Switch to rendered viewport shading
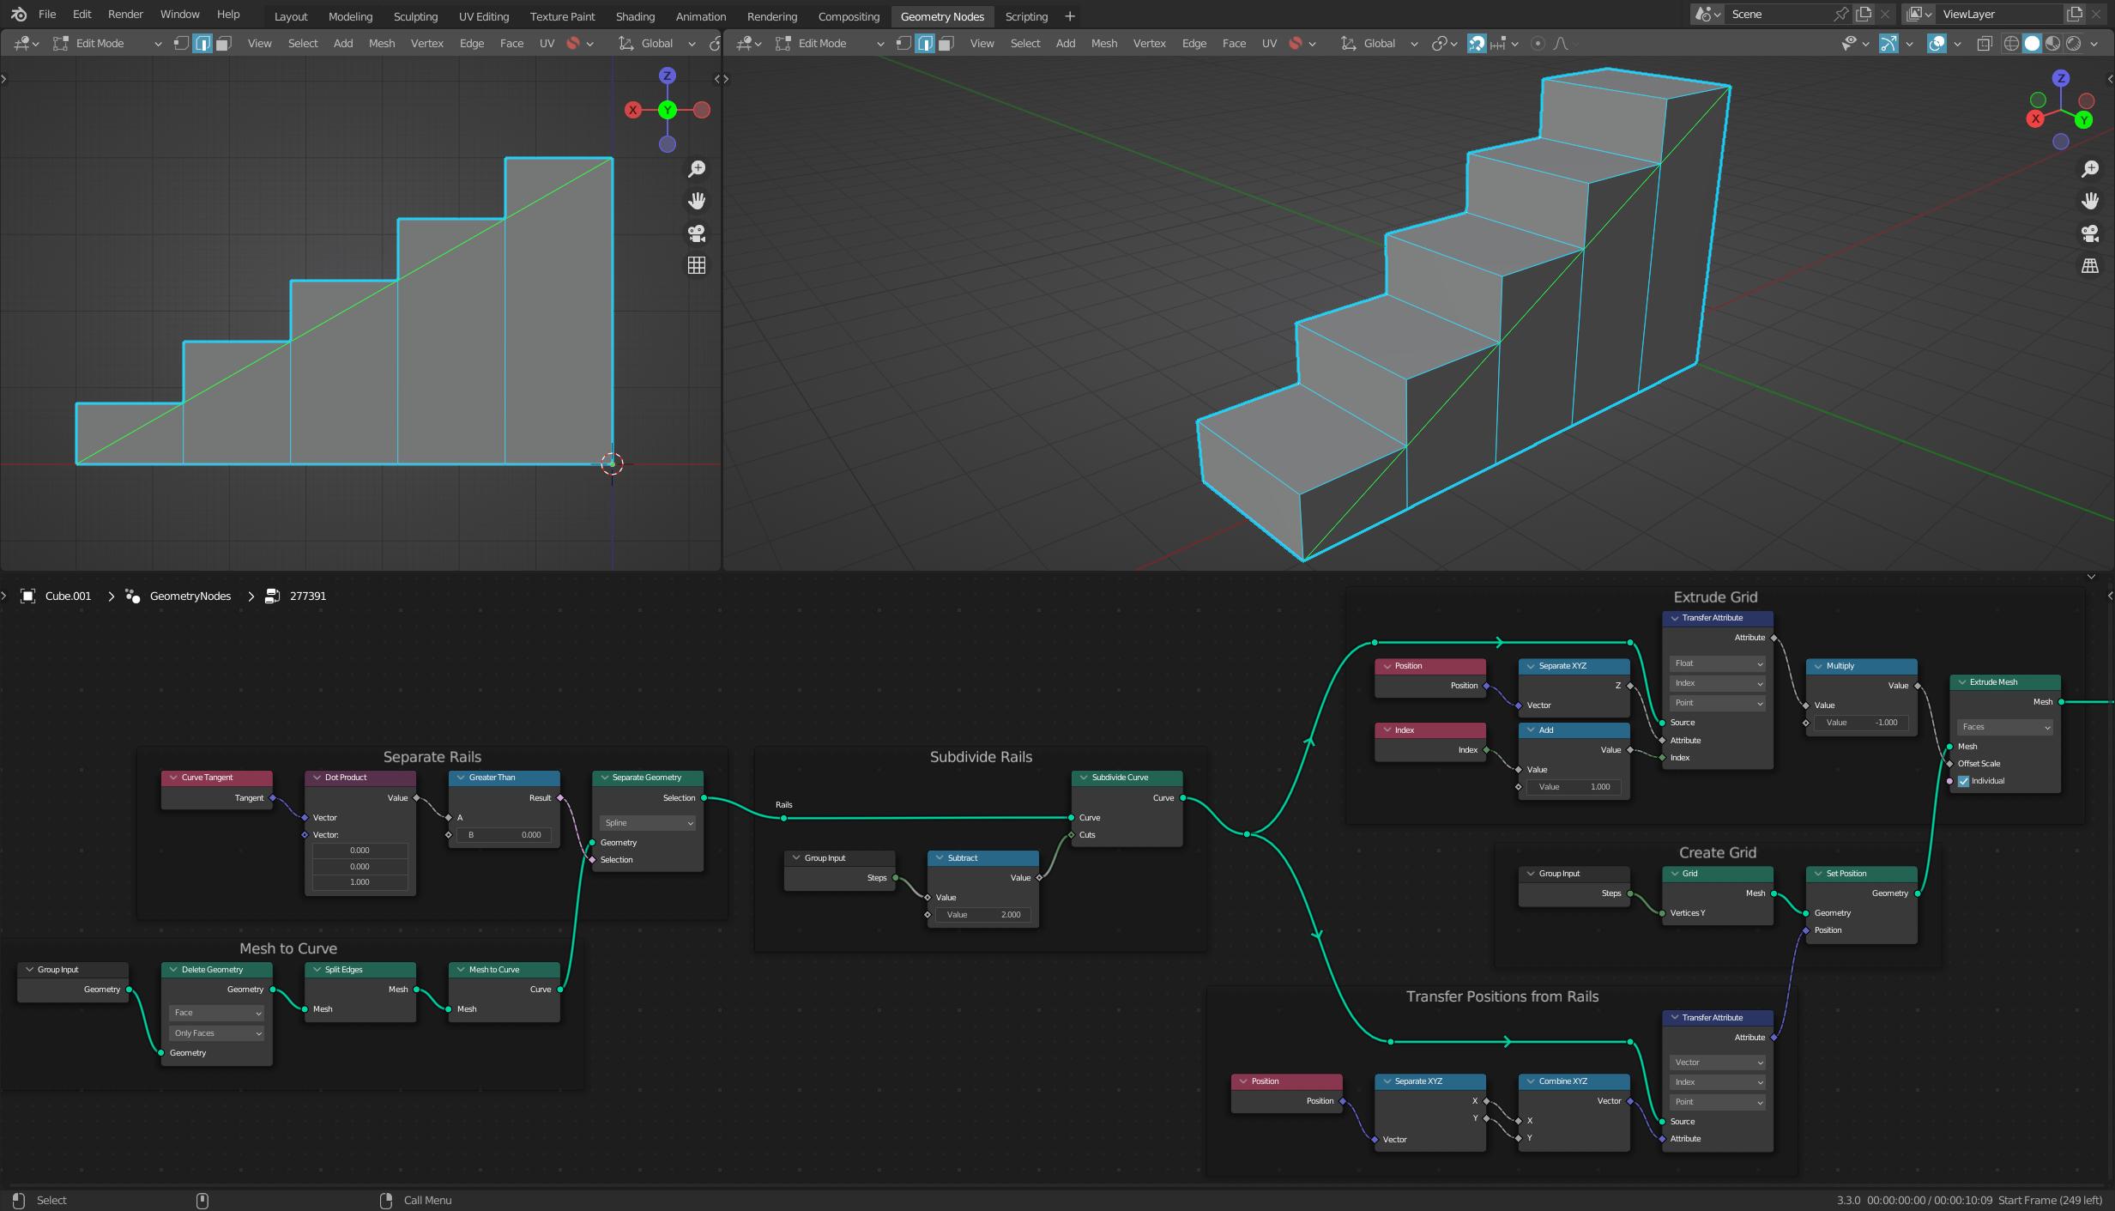Image resolution: width=2115 pixels, height=1211 pixels. pos(2074,43)
